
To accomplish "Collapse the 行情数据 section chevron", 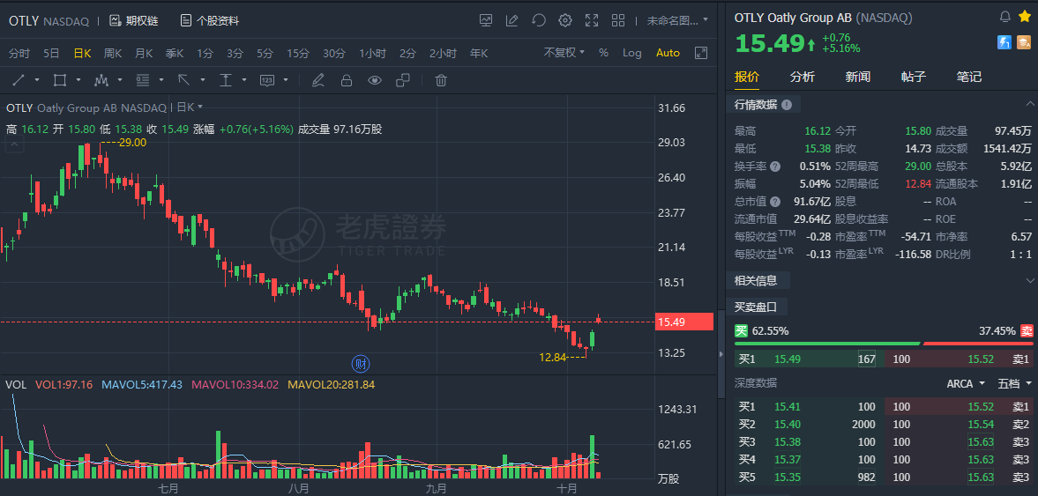I will coord(1029,105).
